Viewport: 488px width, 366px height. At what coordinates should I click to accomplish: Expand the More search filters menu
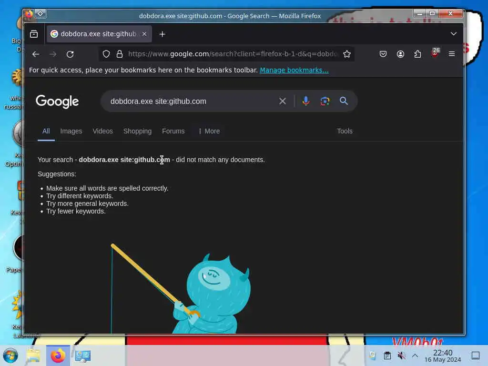(x=209, y=131)
